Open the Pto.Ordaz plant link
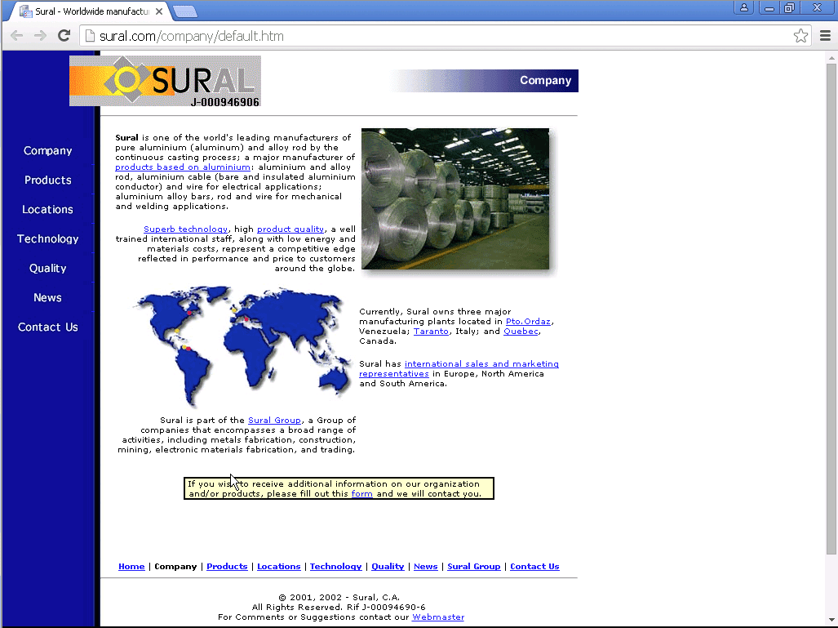838x628 pixels. tap(528, 322)
